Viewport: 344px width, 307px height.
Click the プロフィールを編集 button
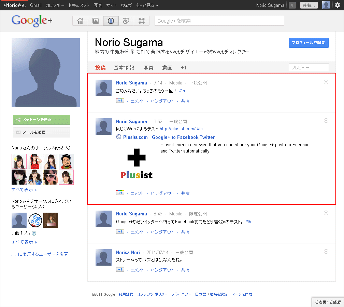click(x=309, y=43)
